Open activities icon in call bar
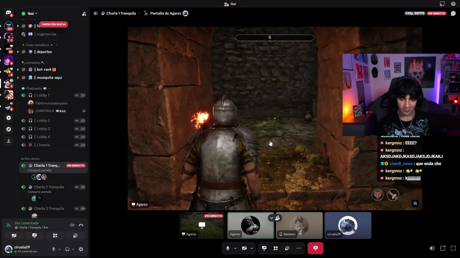Image resolution: width=460 pixels, height=258 pixels. (276, 248)
